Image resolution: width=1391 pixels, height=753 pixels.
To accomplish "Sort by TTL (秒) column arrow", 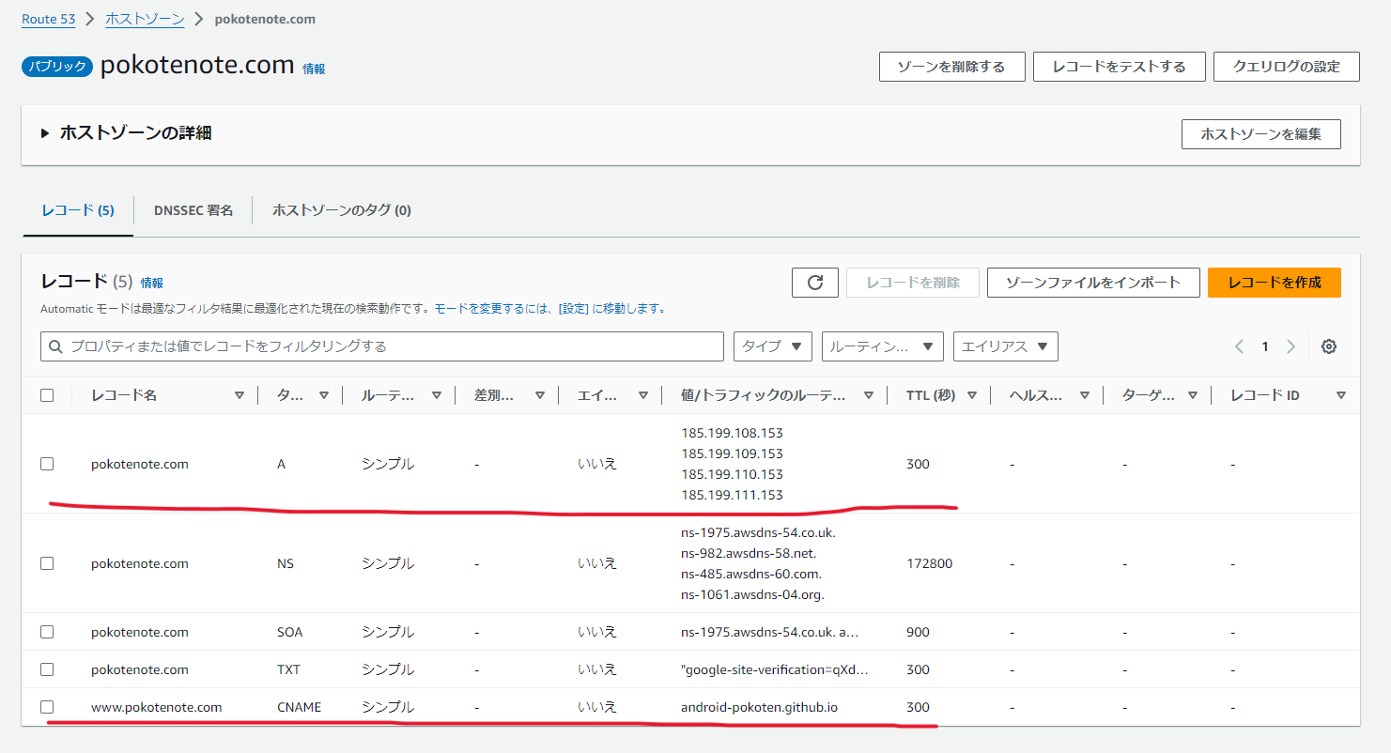I will click(972, 395).
